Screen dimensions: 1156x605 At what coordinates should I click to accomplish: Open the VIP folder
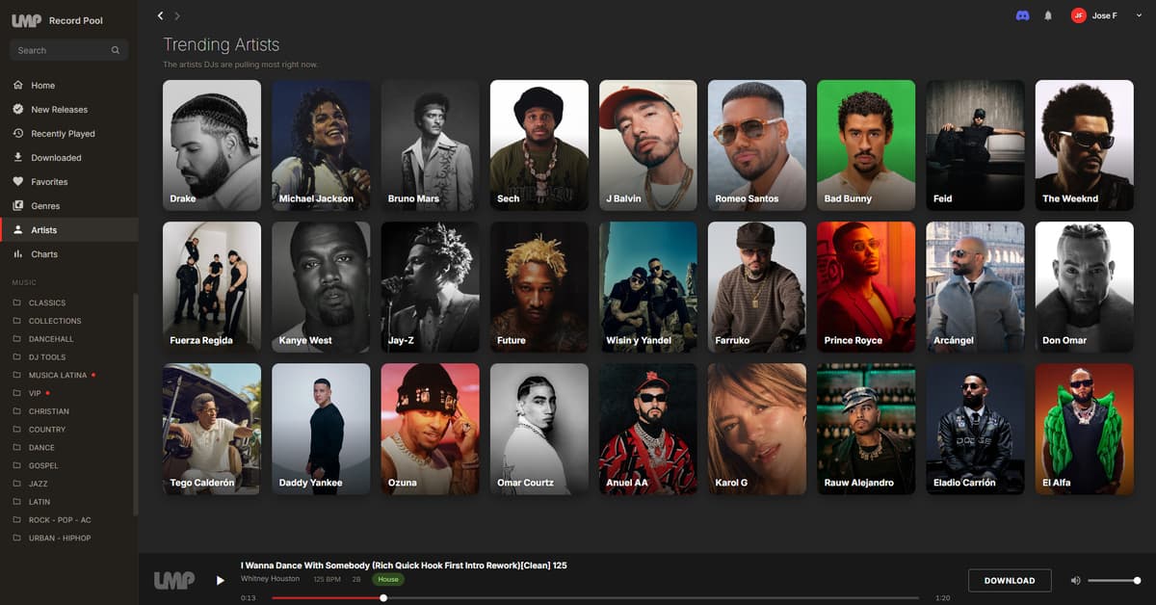coord(35,393)
